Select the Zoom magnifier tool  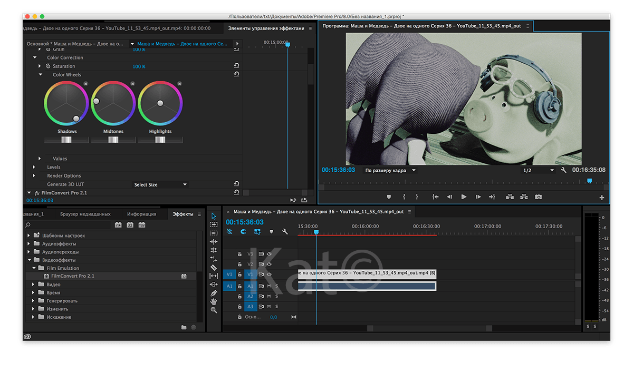214,310
